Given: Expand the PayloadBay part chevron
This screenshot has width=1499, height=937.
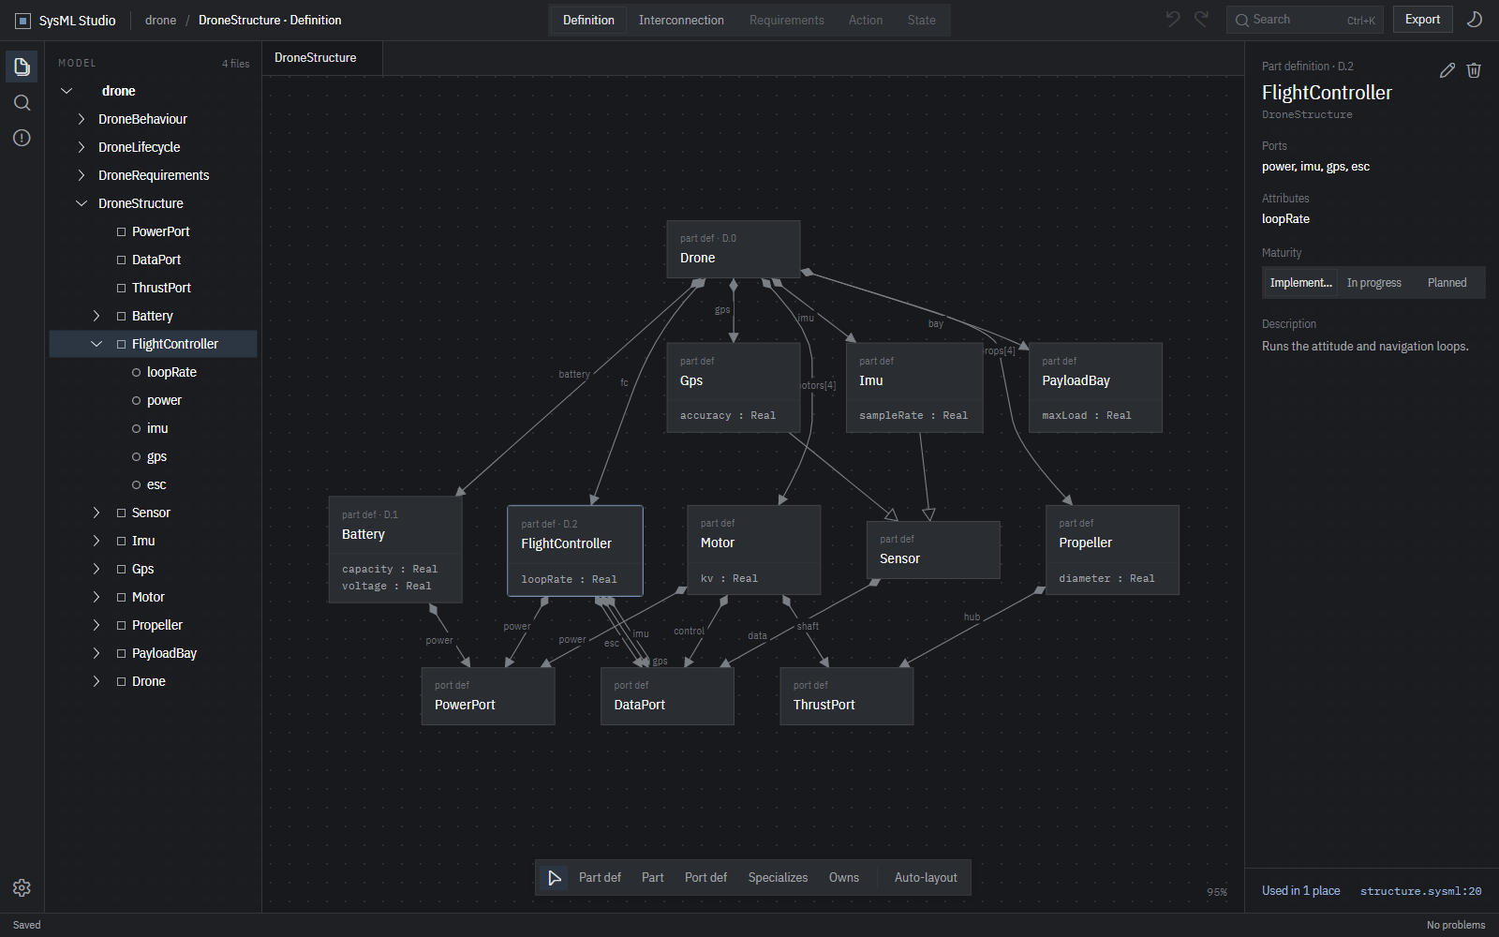Looking at the screenshot, I should 96,653.
